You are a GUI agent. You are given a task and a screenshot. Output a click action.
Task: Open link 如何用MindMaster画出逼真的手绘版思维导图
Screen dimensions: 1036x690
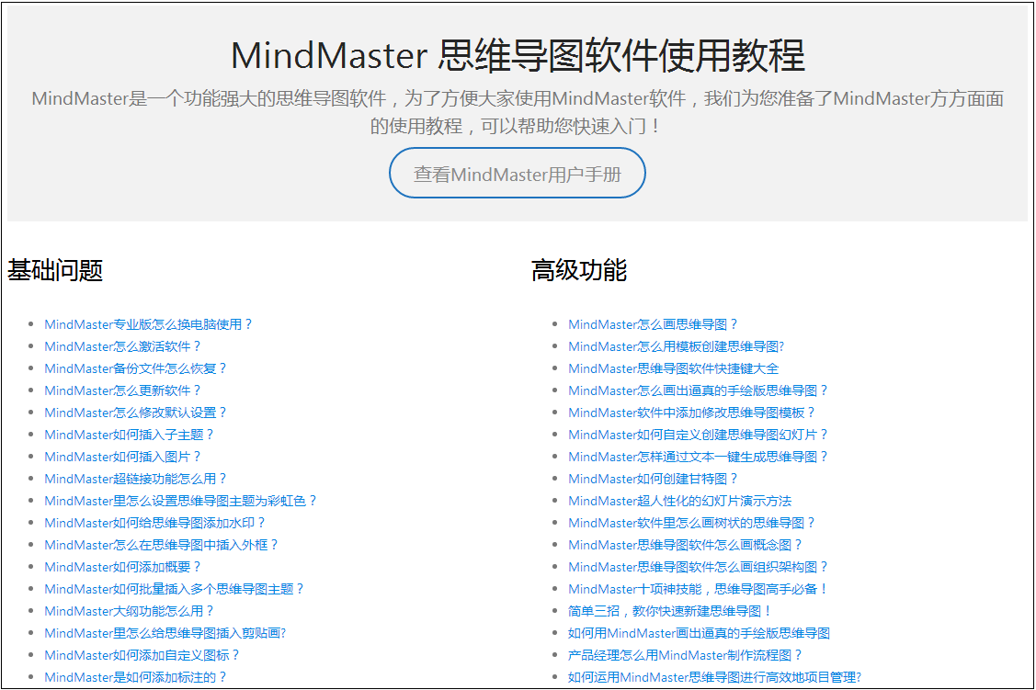pos(699,633)
